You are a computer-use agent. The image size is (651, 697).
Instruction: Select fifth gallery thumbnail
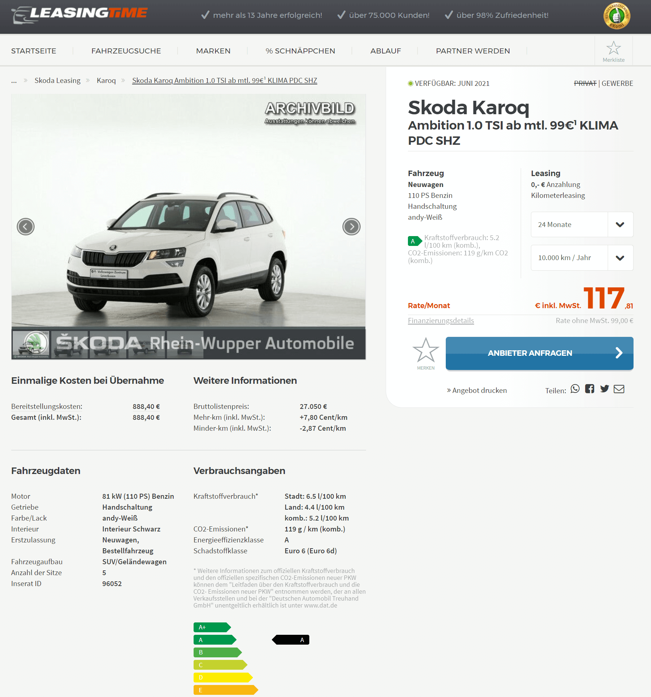click(185, 344)
